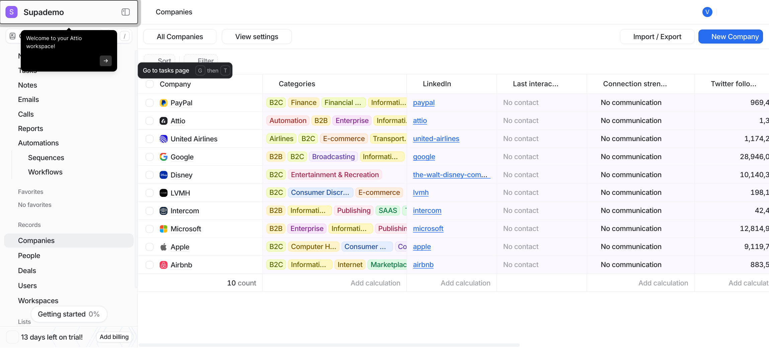Open Workflows under Automations
This screenshot has height=361, width=769.
(45, 172)
